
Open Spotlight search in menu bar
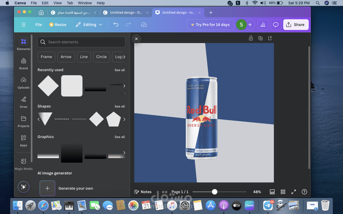coord(318,3)
